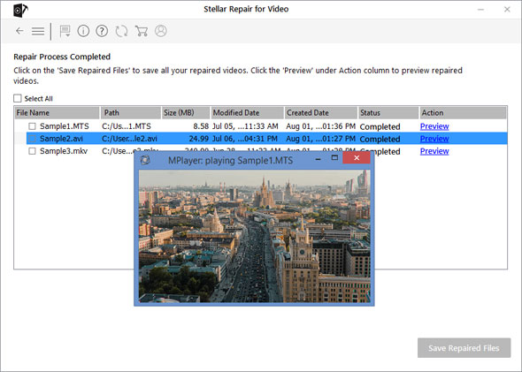Screen dimensions: 522x372
Task: Click the 8.58 size value
Action: click(201, 126)
